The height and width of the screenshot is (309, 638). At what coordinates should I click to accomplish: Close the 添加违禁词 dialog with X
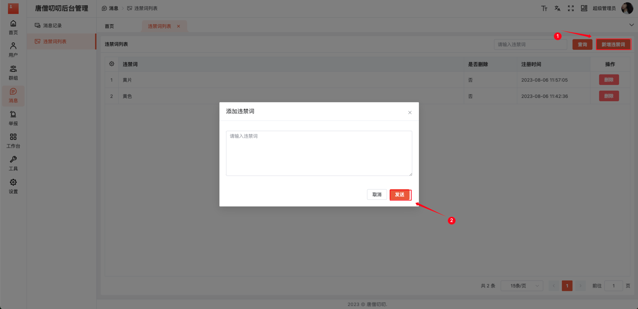(x=410, y=113)
